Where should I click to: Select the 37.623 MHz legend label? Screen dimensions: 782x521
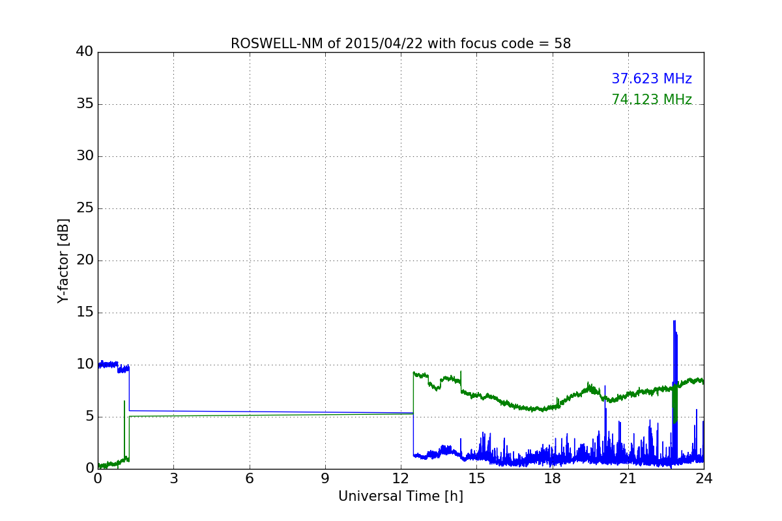(x=652, y=79)
